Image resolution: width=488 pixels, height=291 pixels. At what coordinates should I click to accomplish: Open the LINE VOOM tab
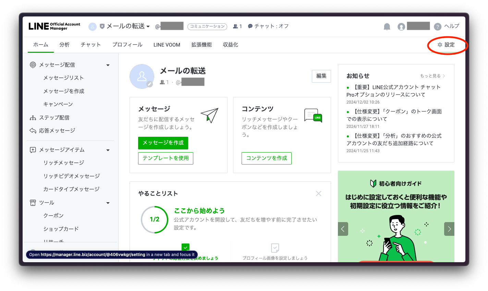point(167,45)
